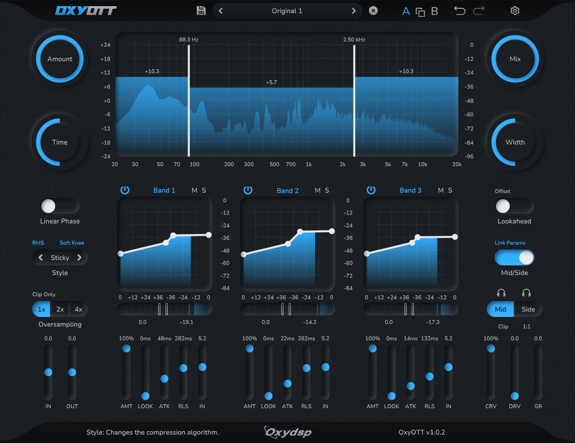Click the Soft Knee option
575x443 pixels.
72,243
